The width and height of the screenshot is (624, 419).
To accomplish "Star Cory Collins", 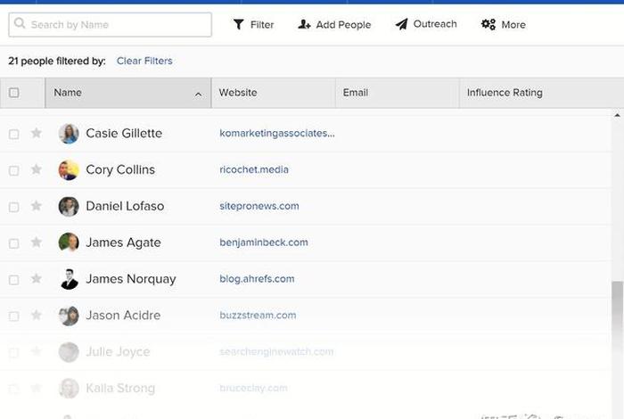I will click(x=37, y=169).
